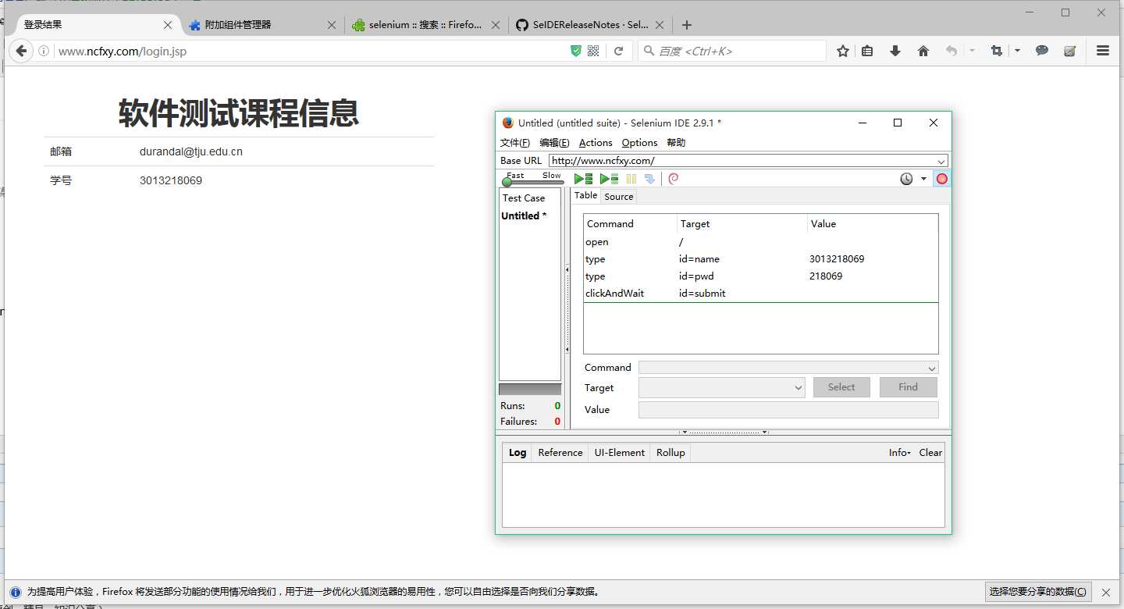Click the email durandal@tju.edu.cn text

click(191, 151)
